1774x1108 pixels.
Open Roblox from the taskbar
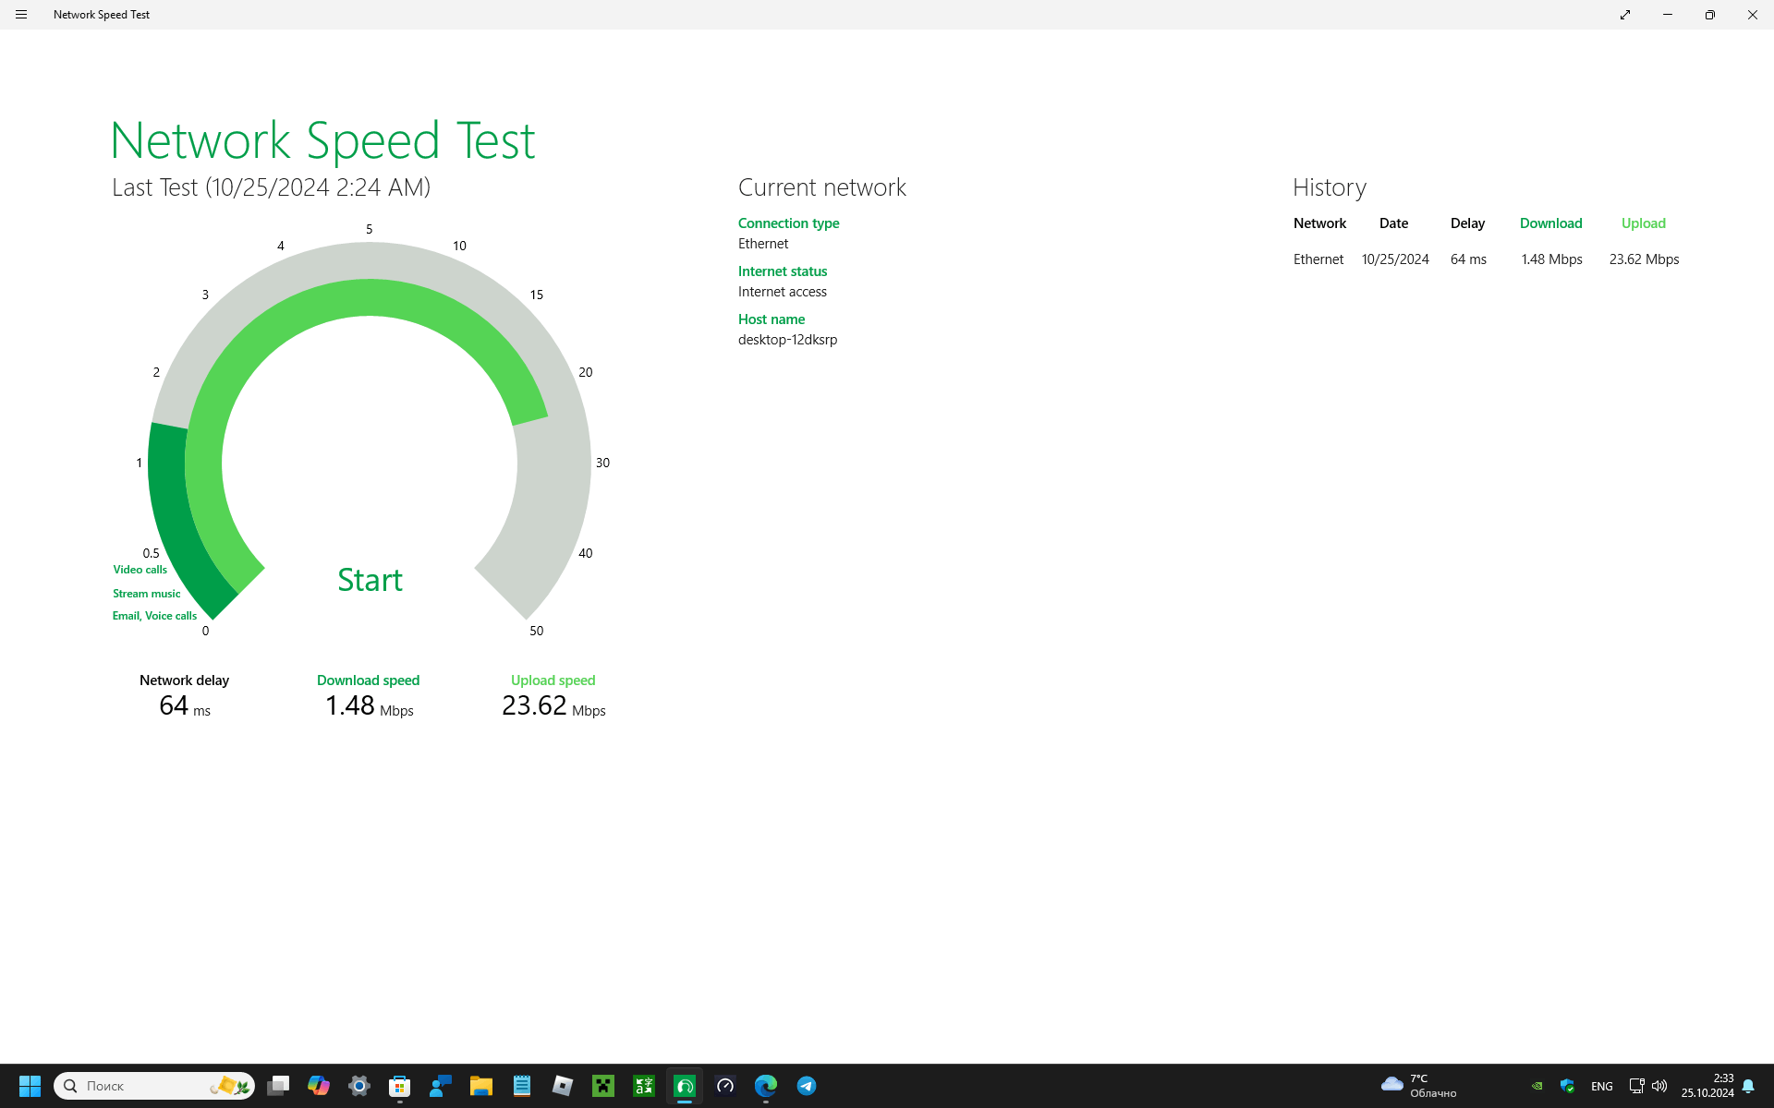[563, 1086]
